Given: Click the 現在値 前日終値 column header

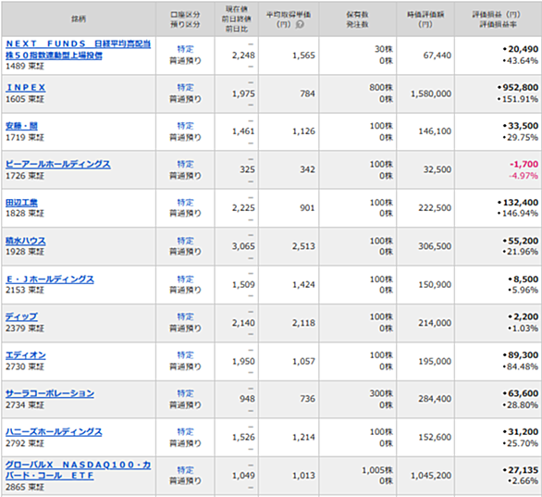Looking at the screenshot, I should (x=237, y=19).
